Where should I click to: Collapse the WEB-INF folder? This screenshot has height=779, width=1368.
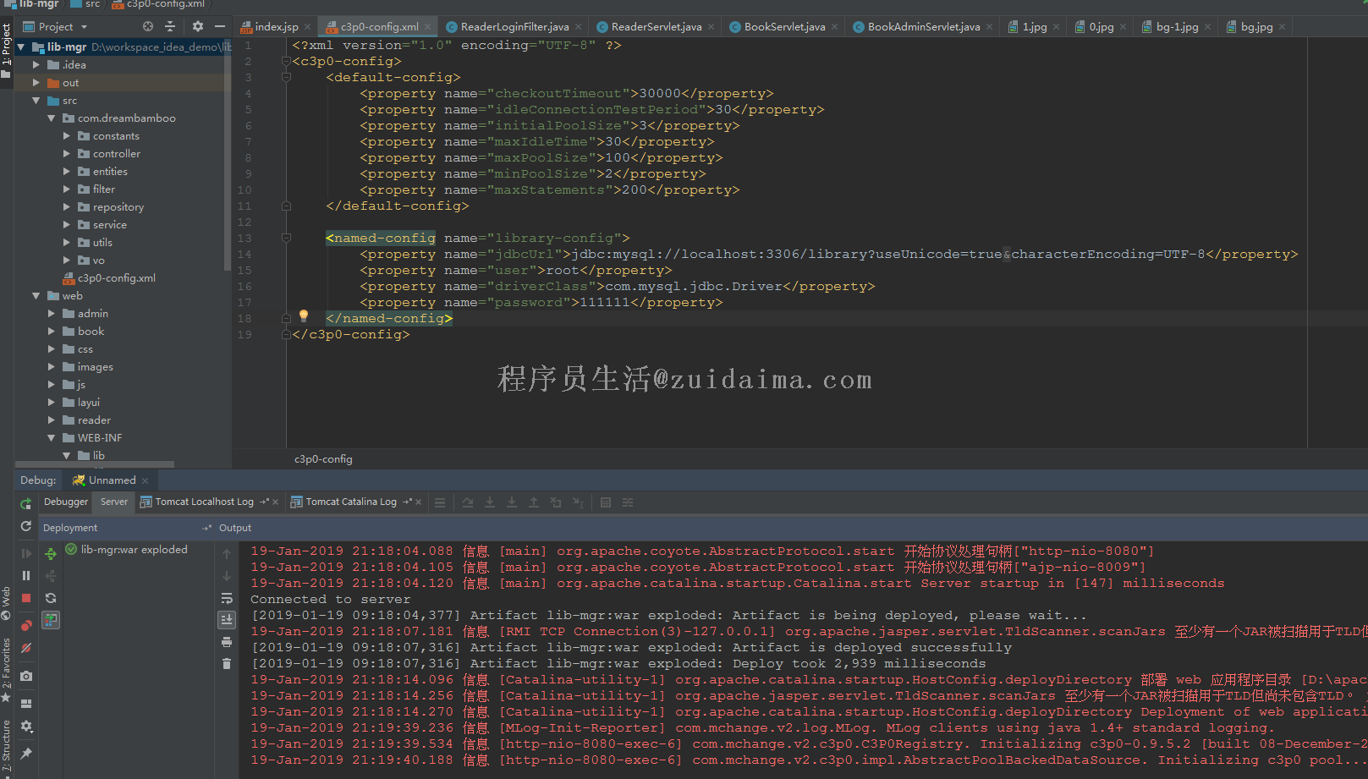[x=52, y=437]
